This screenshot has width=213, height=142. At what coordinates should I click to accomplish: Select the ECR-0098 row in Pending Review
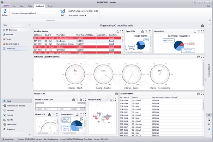coord(77,38)
